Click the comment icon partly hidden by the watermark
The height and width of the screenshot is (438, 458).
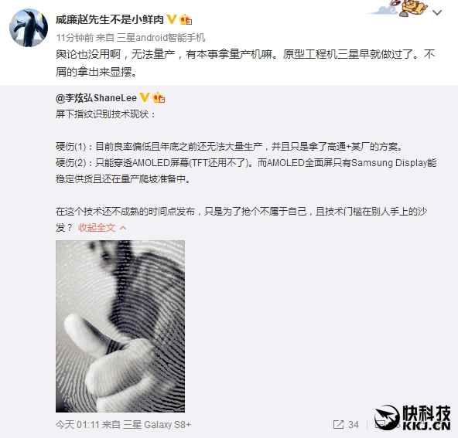(x=380, y=425)
